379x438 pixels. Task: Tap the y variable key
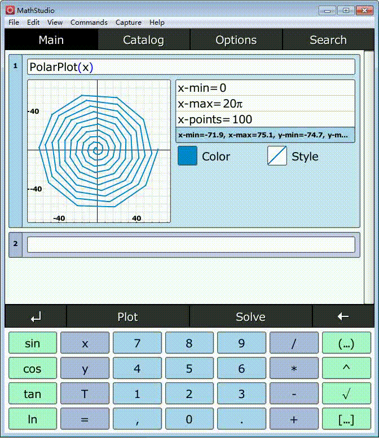85,368
